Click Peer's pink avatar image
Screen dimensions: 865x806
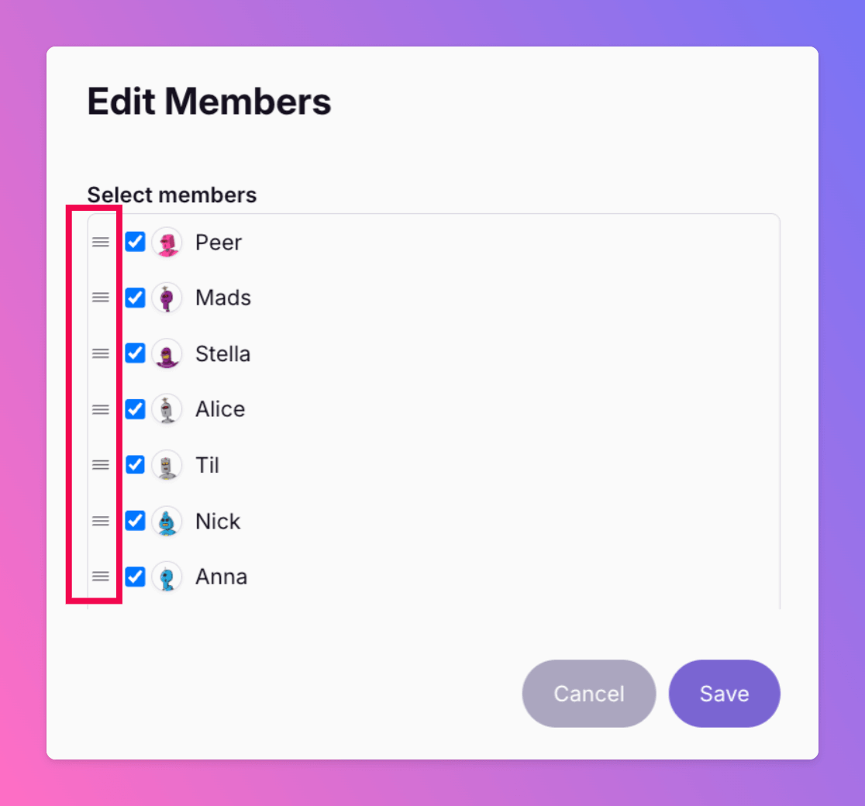(167, 243)
